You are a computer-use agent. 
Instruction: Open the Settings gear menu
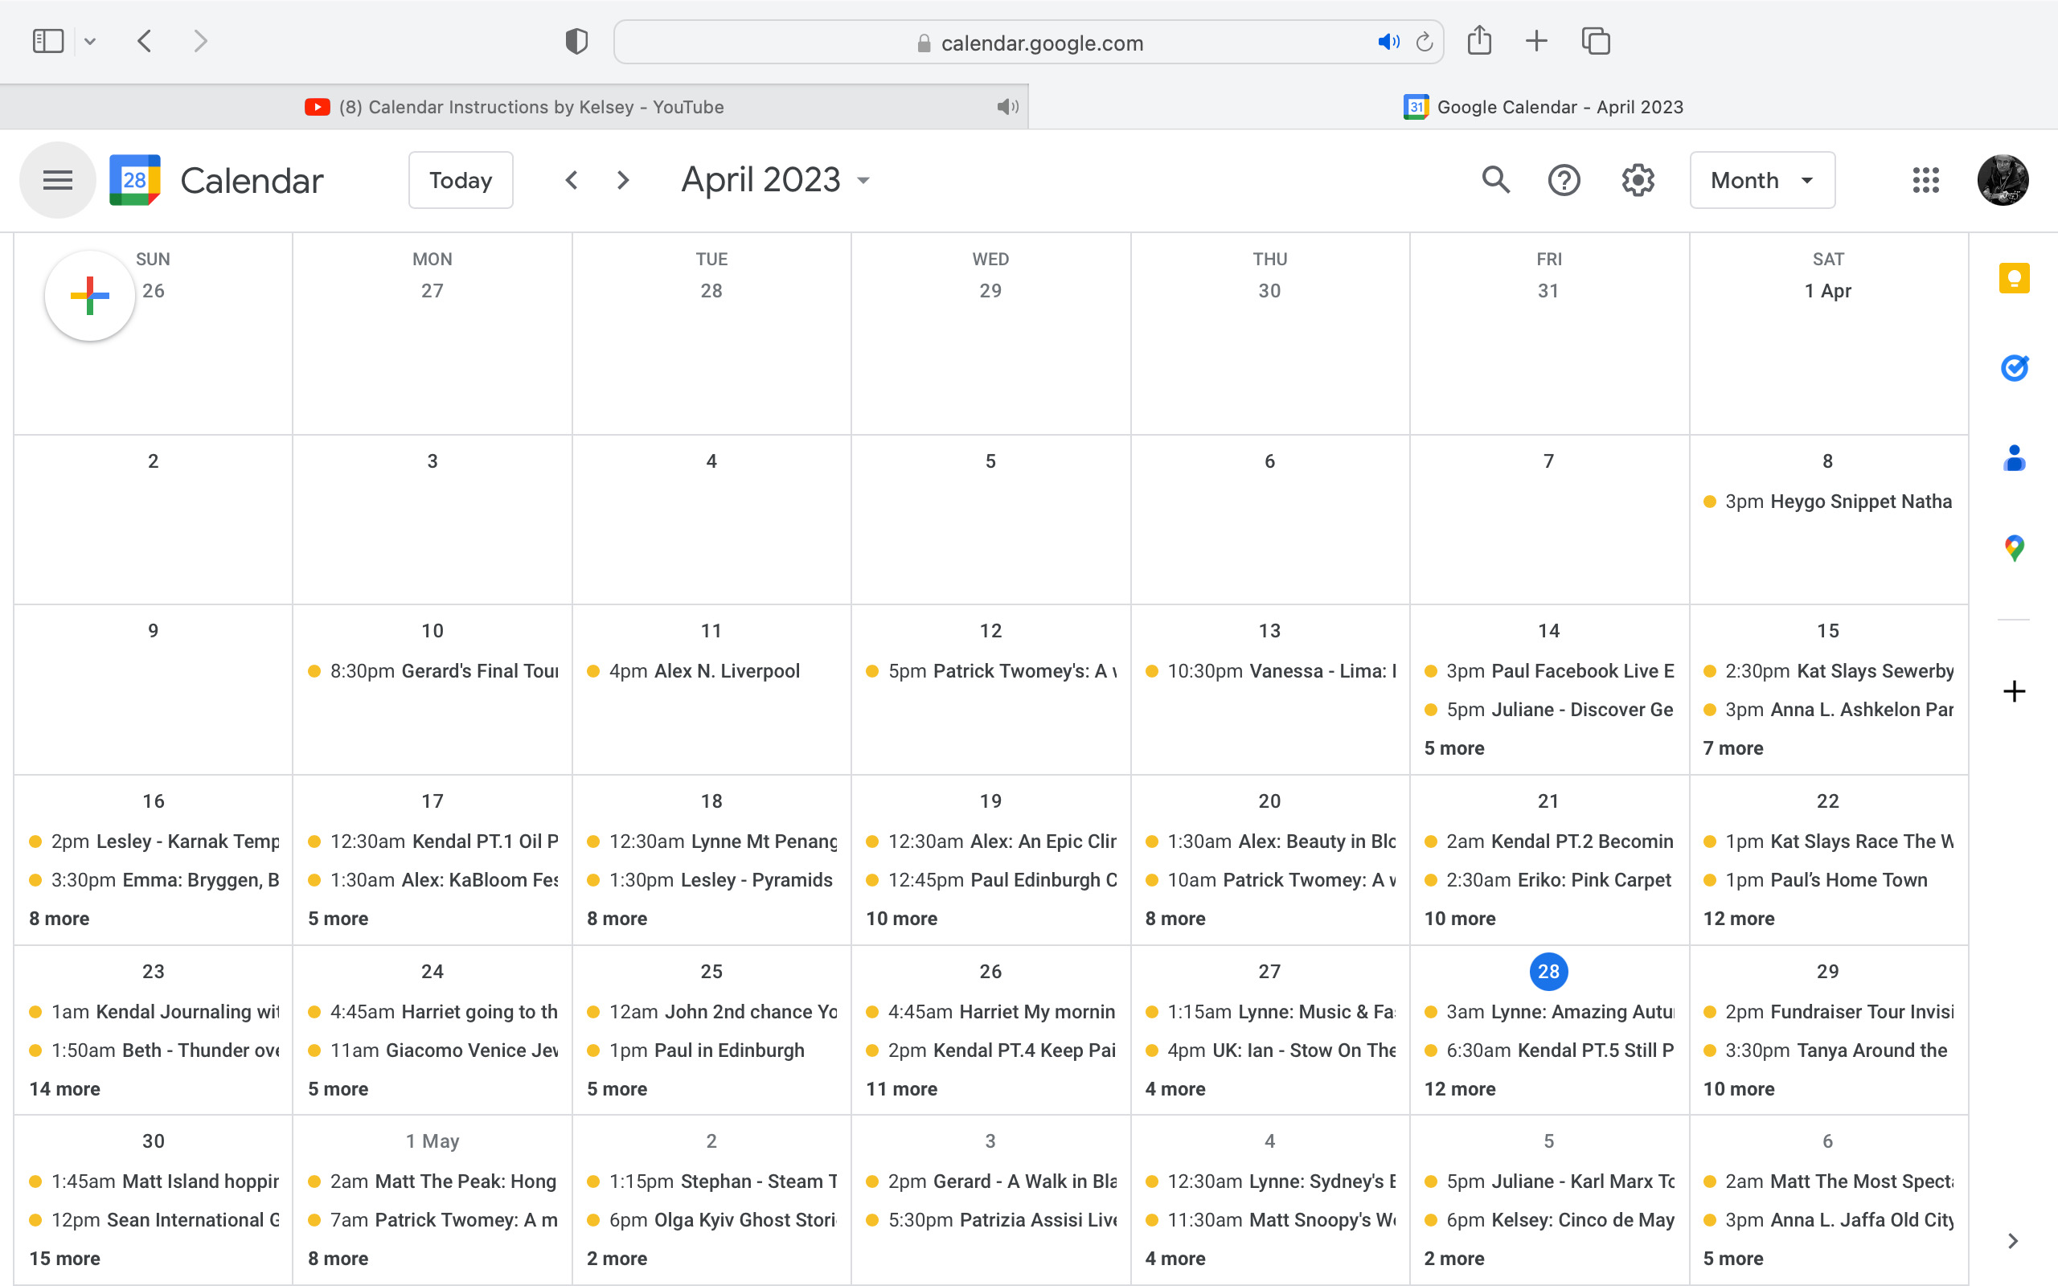coord(1637,180)
